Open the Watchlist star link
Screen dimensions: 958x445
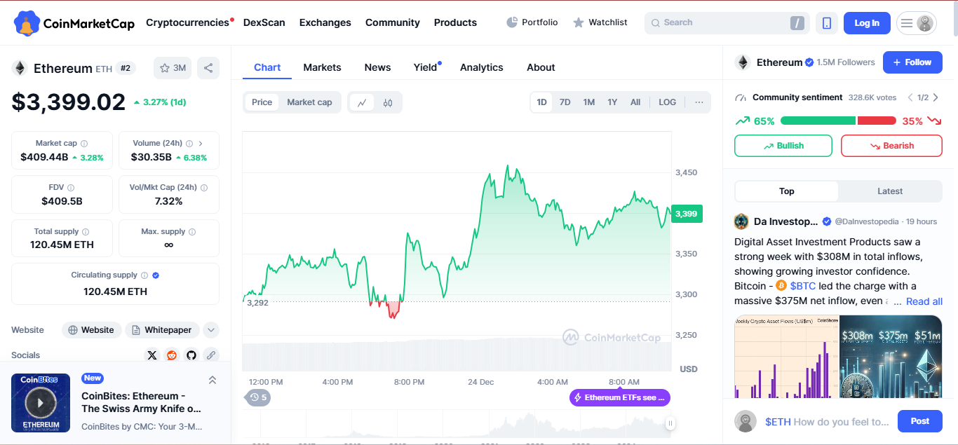click(x=600, y=22)
